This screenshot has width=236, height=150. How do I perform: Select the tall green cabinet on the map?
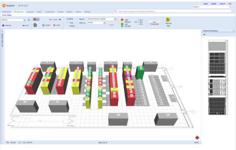pyautogui.click(x=140, y=73)
